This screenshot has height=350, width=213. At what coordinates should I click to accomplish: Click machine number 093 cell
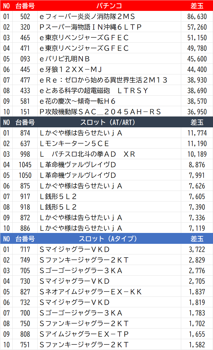tap(25, 59)
